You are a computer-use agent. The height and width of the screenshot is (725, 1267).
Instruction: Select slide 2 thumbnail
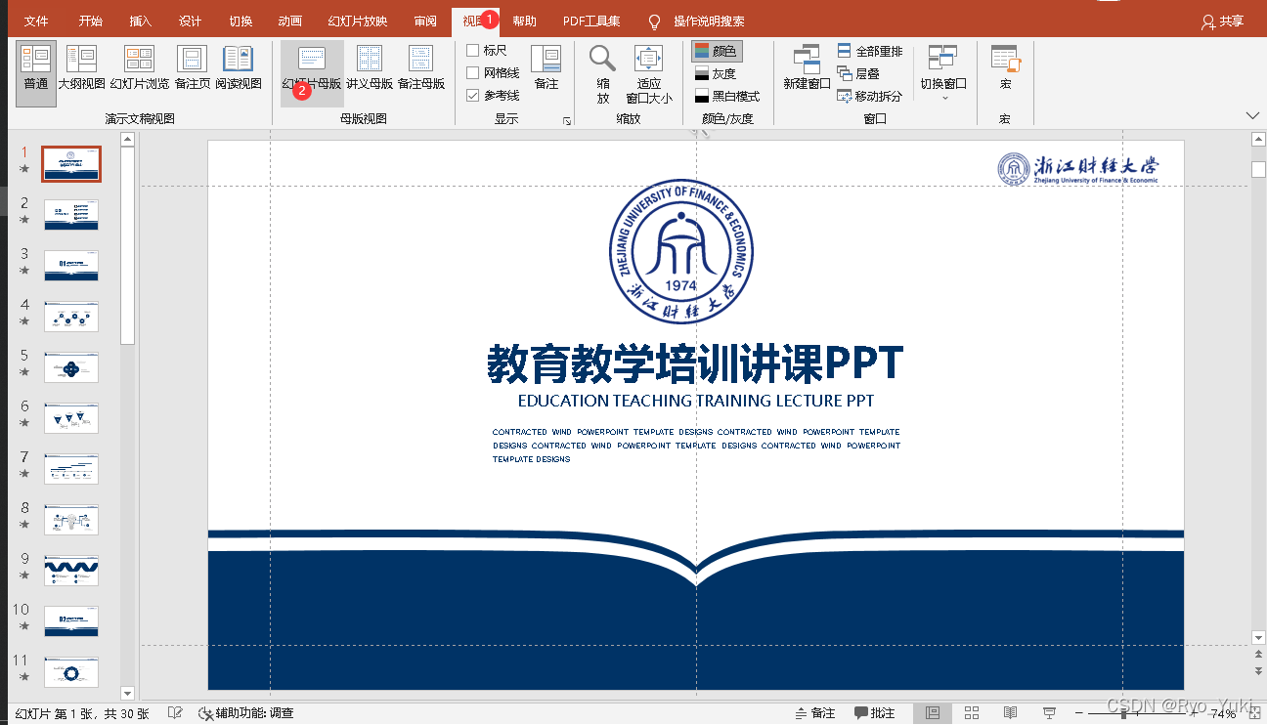tap(71, 214)
